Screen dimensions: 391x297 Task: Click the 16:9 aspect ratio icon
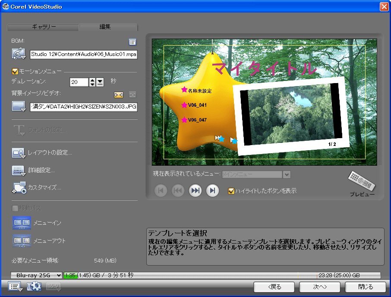pos(54,286)
